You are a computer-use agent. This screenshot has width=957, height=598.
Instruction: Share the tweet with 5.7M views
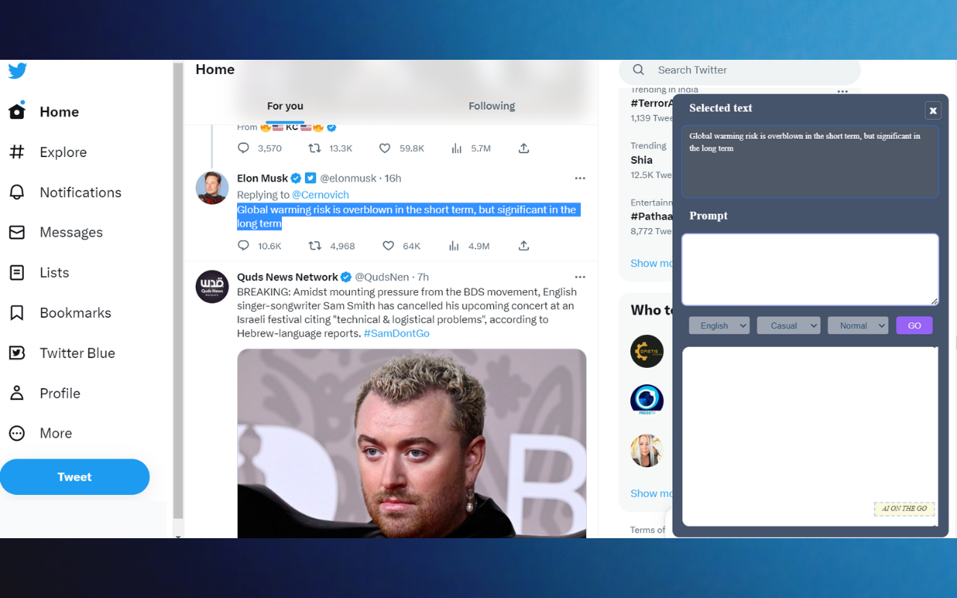tap(524, 148)
